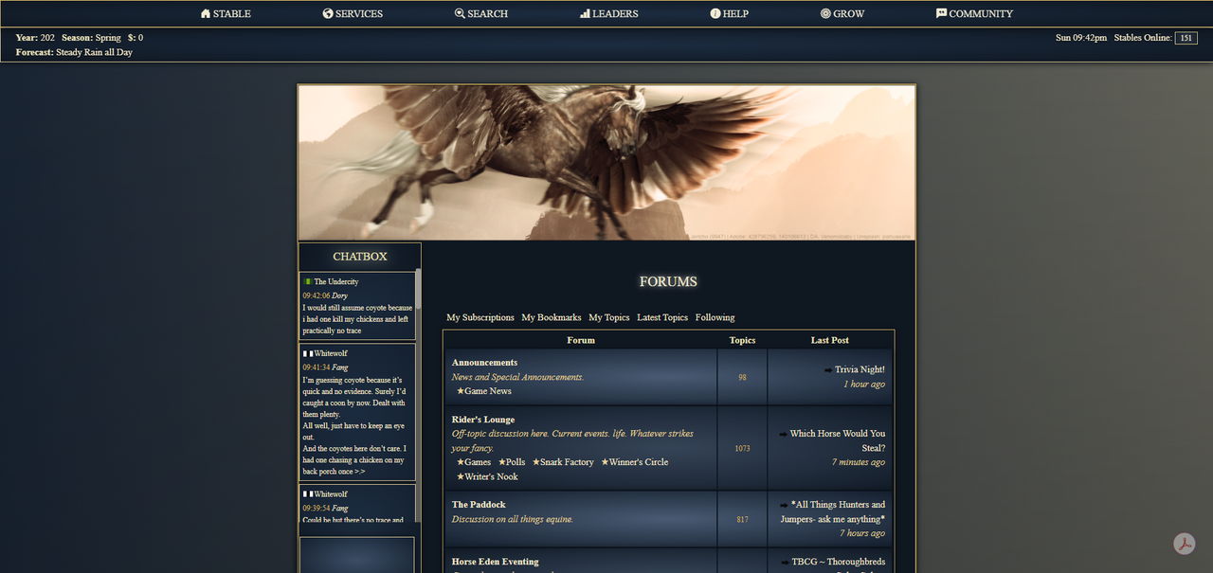1213x573 pixels.
Task: Click topics count 98
Action: [x=742, y=377]
